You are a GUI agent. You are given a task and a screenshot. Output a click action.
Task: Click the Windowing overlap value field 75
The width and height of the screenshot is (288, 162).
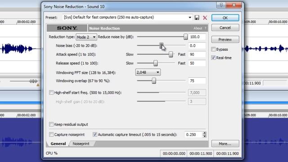(197, 81)
